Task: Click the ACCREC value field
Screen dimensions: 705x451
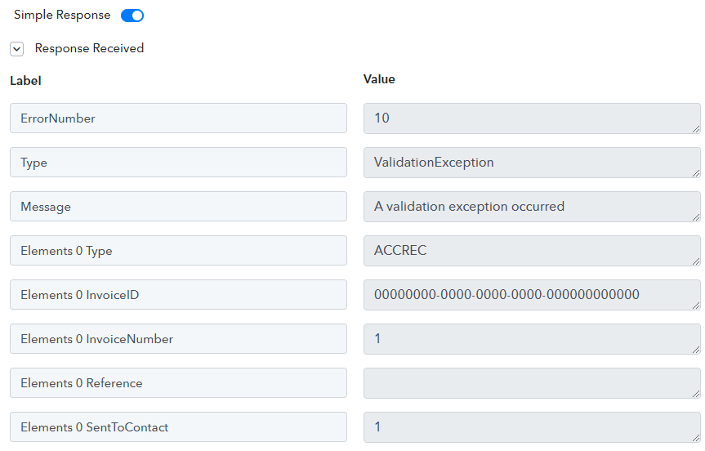Action: pyautogui.click(x=532, y=251)
